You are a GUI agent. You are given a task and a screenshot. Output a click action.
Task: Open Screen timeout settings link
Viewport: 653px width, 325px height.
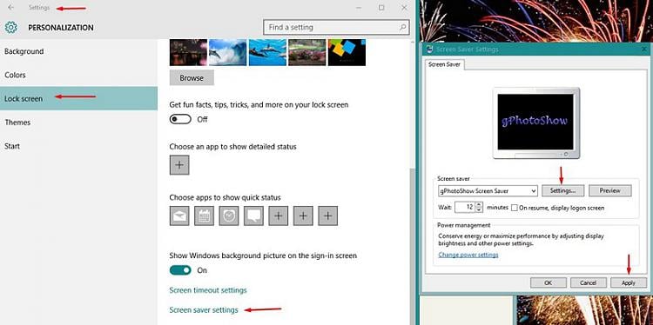coord(208,290)
